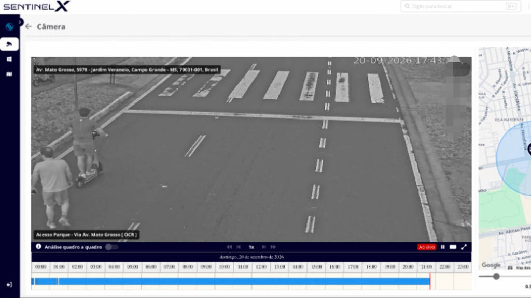Enter fullscreen with the expand arrows icon
The height and width of the screenshot is (298, 531).
(464, 247)
